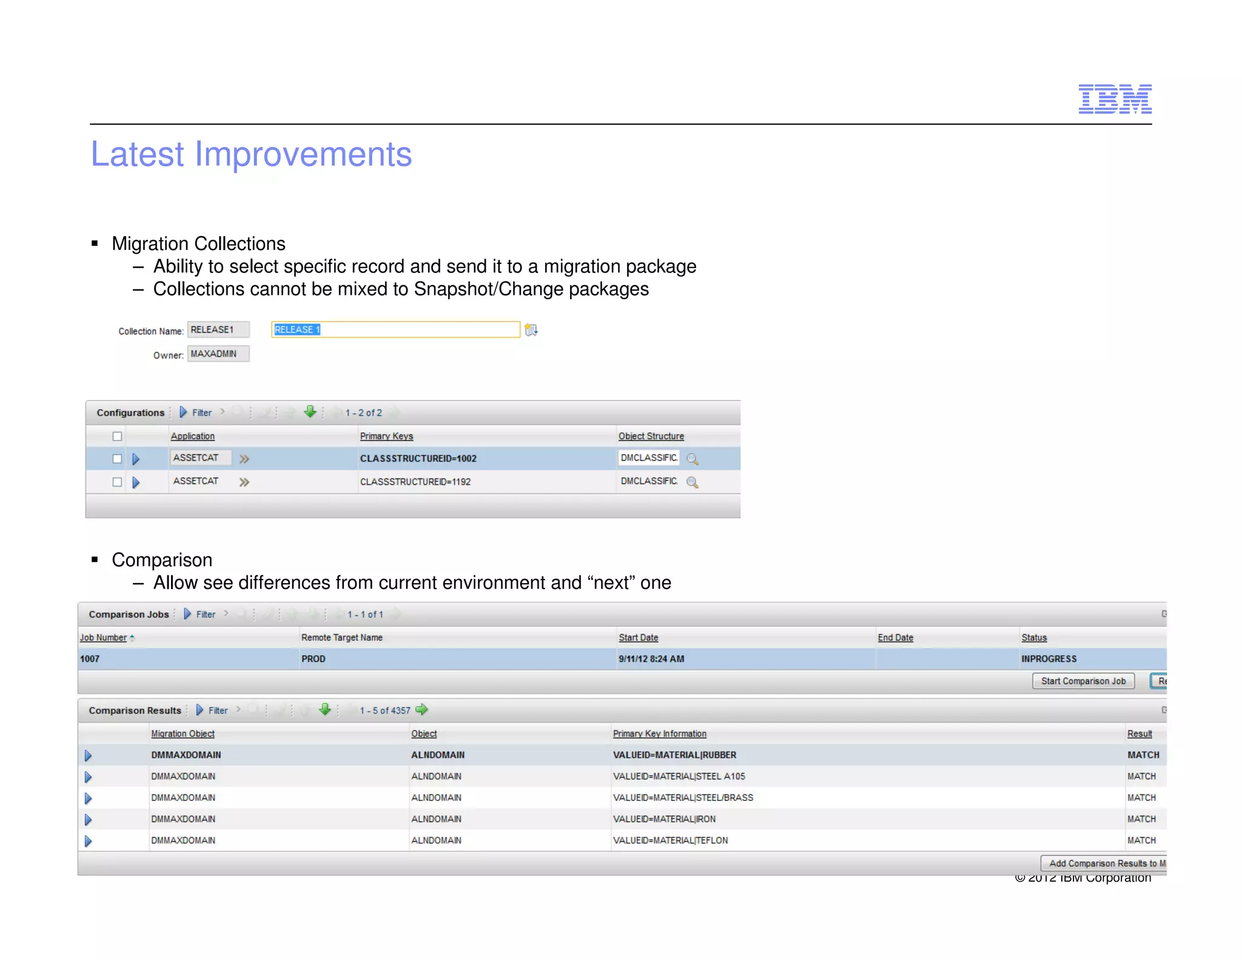
Task: Select comparison job 1007 row
Action: point(622,659)
